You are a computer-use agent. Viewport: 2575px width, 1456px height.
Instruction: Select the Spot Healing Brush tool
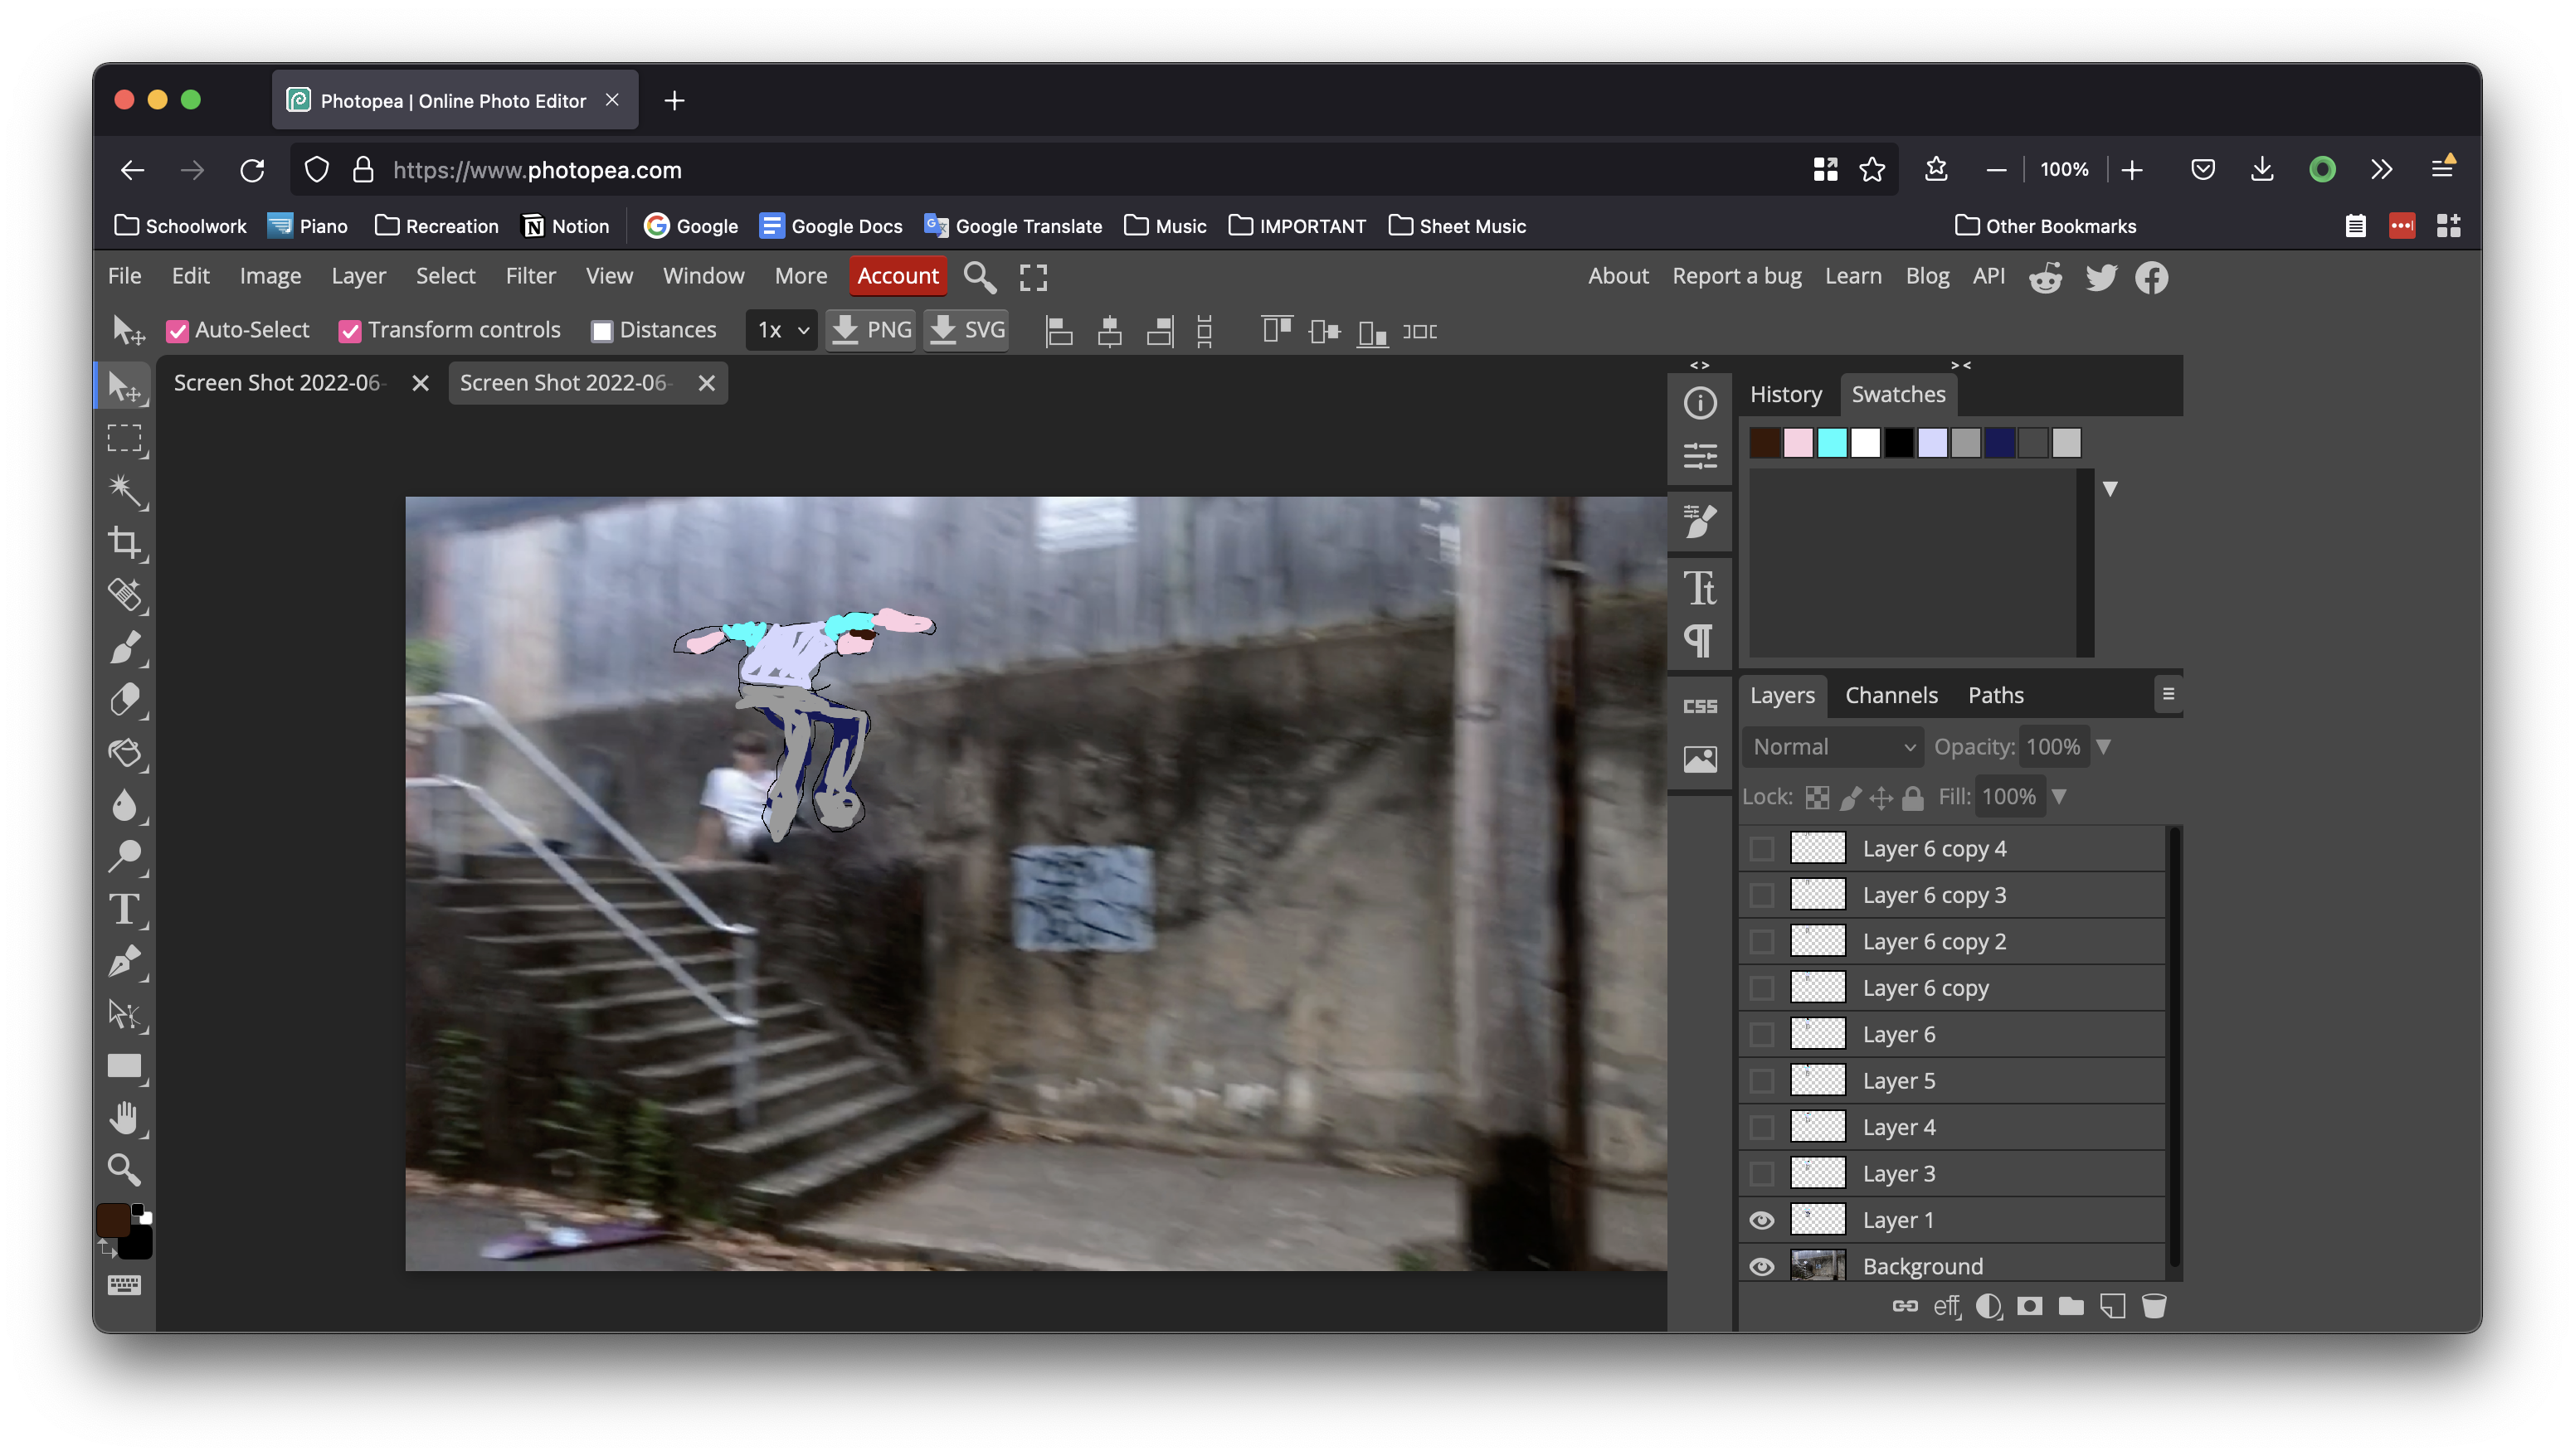[125, 595]
